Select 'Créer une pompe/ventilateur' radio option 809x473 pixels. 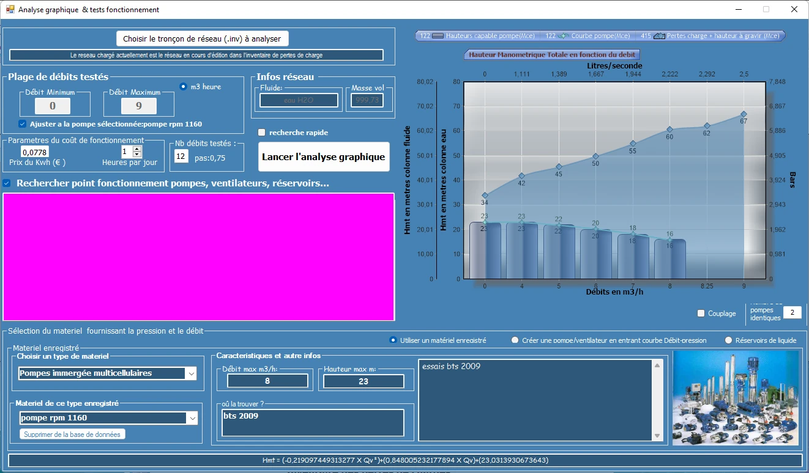click(x=515, y=340)
